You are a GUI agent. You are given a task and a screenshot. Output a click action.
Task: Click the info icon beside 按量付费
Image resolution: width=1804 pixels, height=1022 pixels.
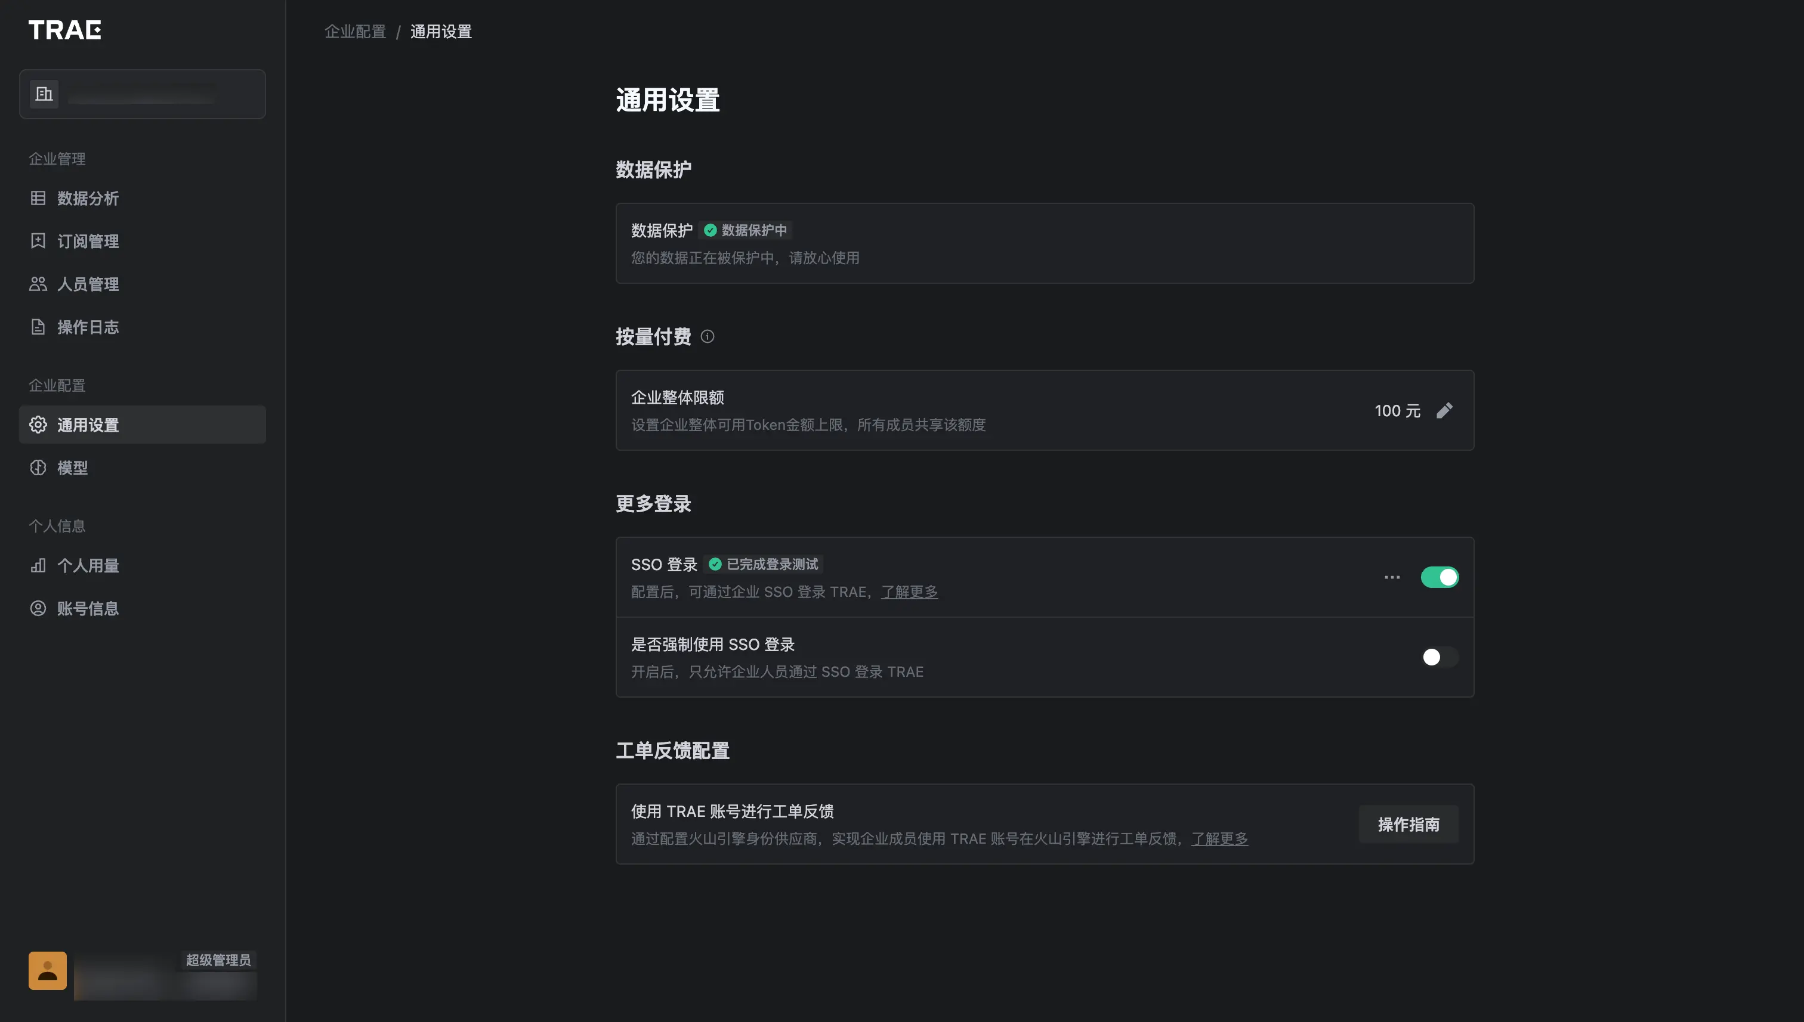click(x=707, y=336)
